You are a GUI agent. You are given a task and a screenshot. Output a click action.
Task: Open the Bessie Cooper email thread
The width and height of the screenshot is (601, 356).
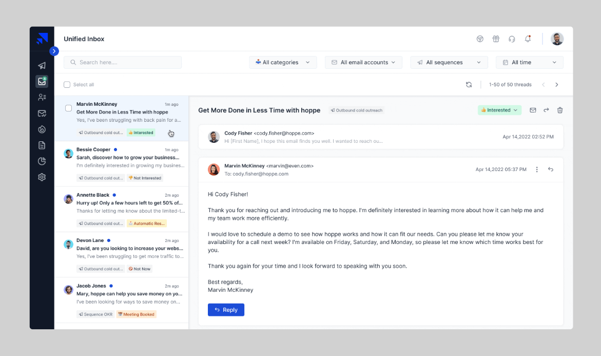point(122,164)
